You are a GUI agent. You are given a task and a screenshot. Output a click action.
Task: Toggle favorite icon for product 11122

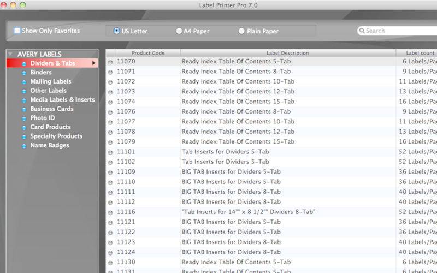(x=110, y=233)
